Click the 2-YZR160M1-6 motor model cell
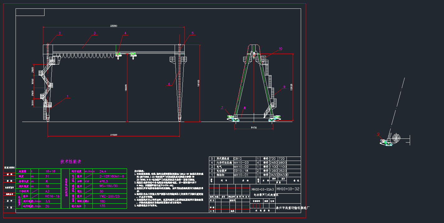This screenshot has height=223, width=444. pyautogui.click(x=111, y=176)
